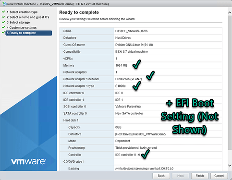Image resolution: width=232 pixels, height=180 pixels.
Task: Click the New SATA controller value
Action: tap(129, 113)
